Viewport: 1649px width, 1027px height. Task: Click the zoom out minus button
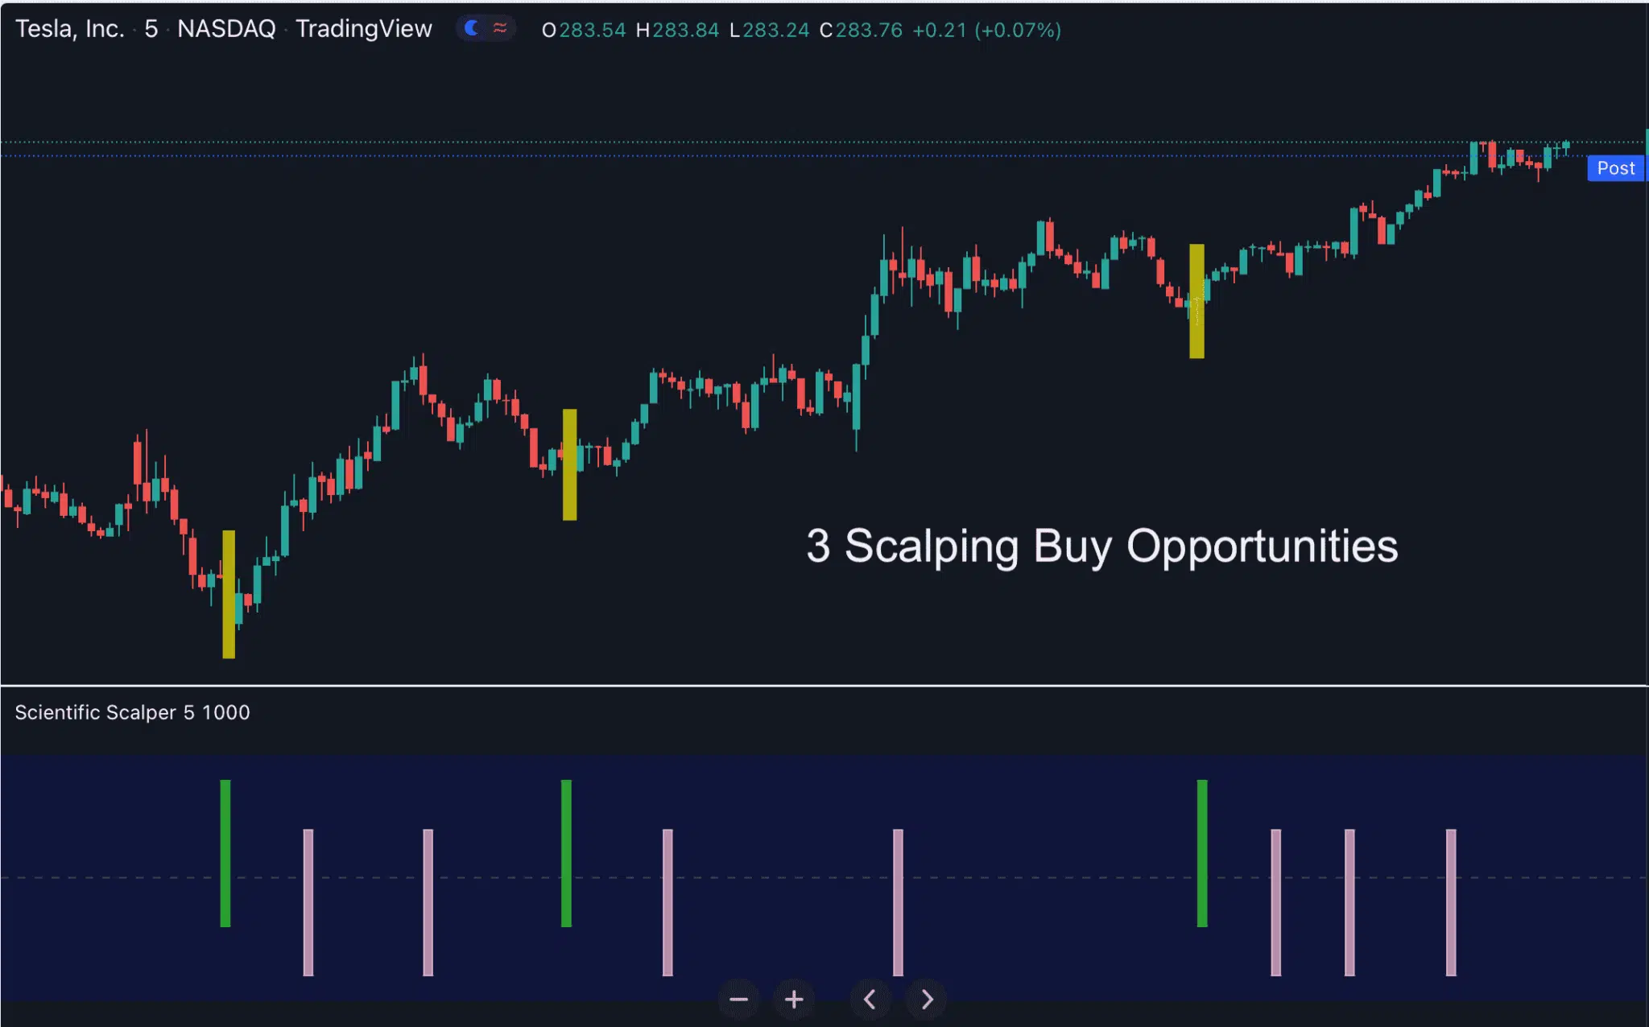pos(738,1000)
